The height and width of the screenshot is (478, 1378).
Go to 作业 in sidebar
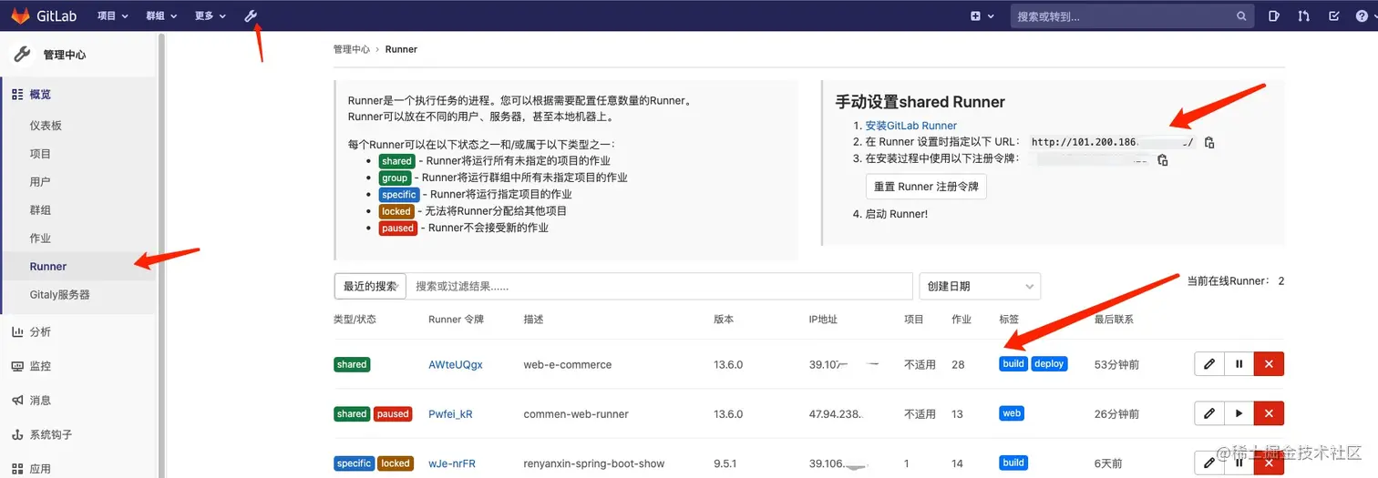[x=40, y=239]
